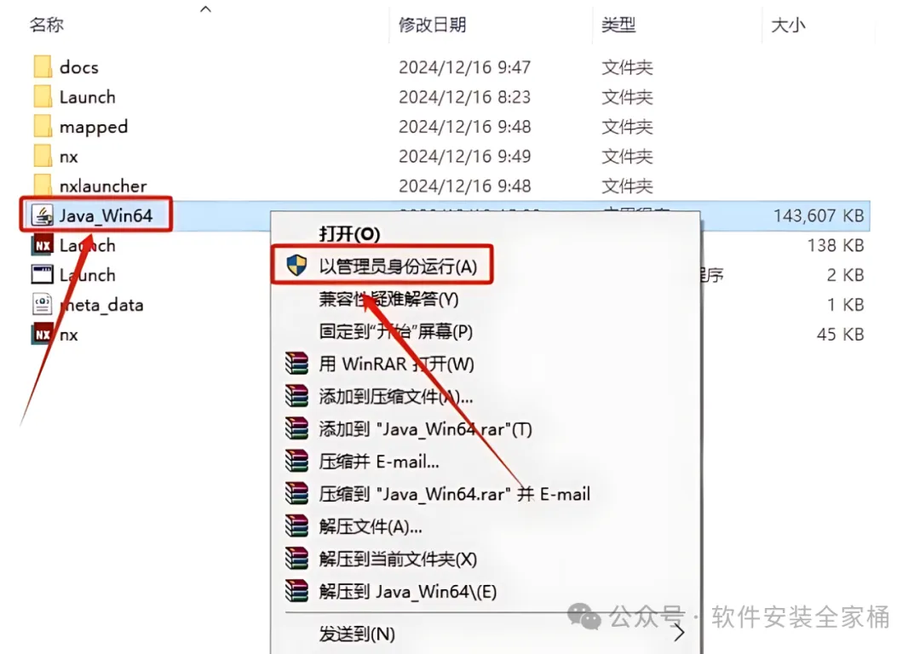
Task: Sort files by 名称 column header
Action: pos(47,25)
